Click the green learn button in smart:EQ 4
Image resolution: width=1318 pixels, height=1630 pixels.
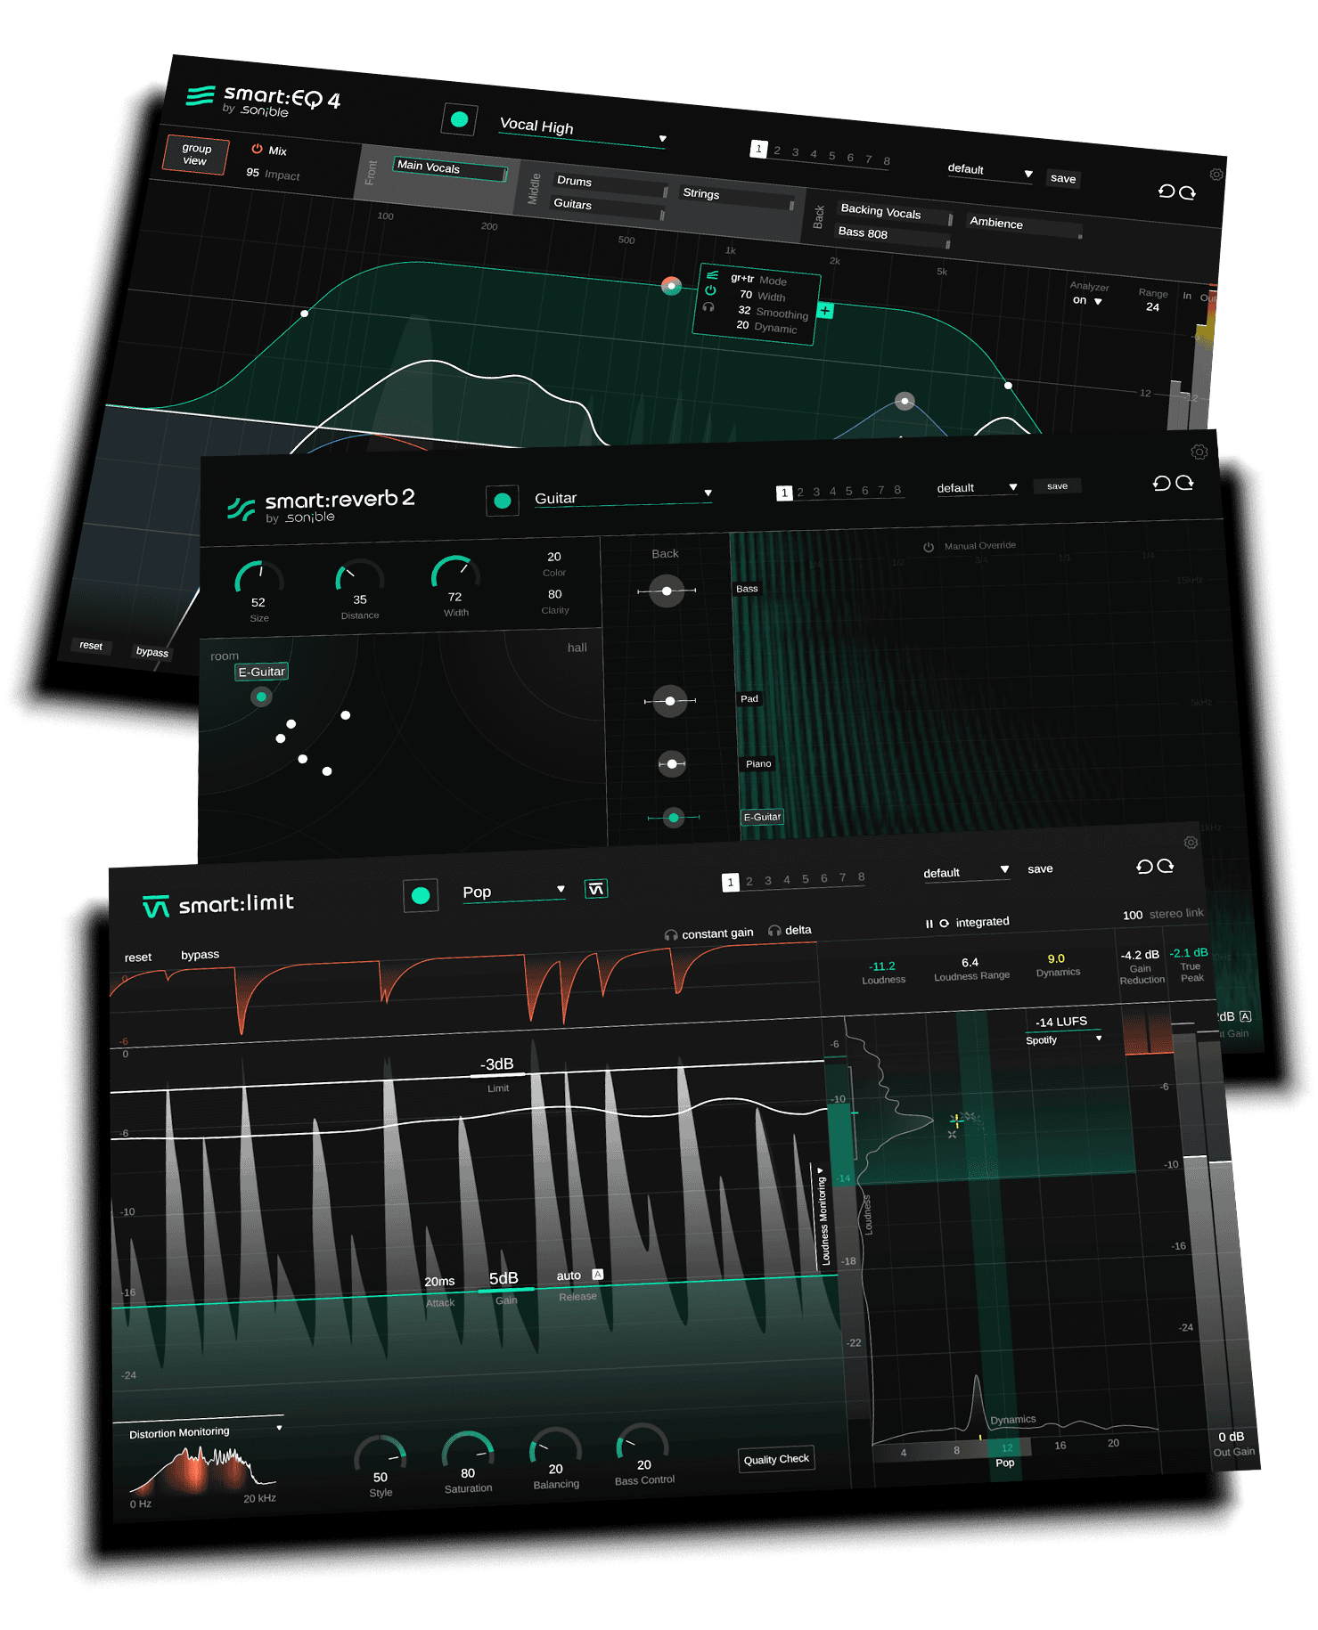pyautogui.click(x=460, y=119)
